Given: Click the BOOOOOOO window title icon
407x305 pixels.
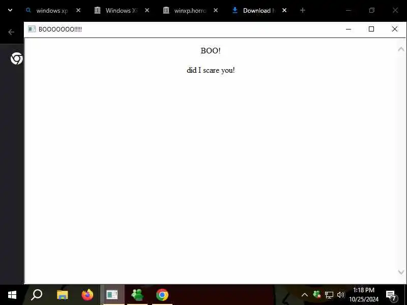Looking at the screenshot, I should click(32, 29).
